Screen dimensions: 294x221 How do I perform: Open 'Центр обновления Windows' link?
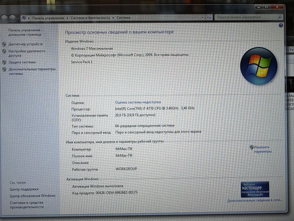(x=33, y=196)
